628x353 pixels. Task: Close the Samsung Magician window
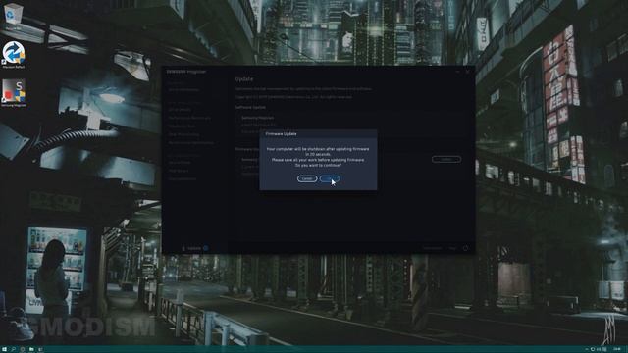click(x=467, y=72)
